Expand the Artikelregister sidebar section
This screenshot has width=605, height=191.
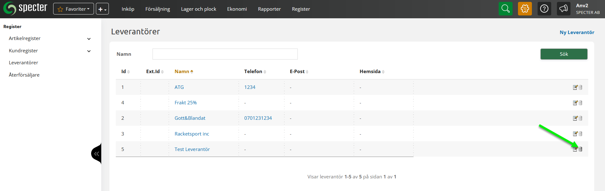coord(89,39)
